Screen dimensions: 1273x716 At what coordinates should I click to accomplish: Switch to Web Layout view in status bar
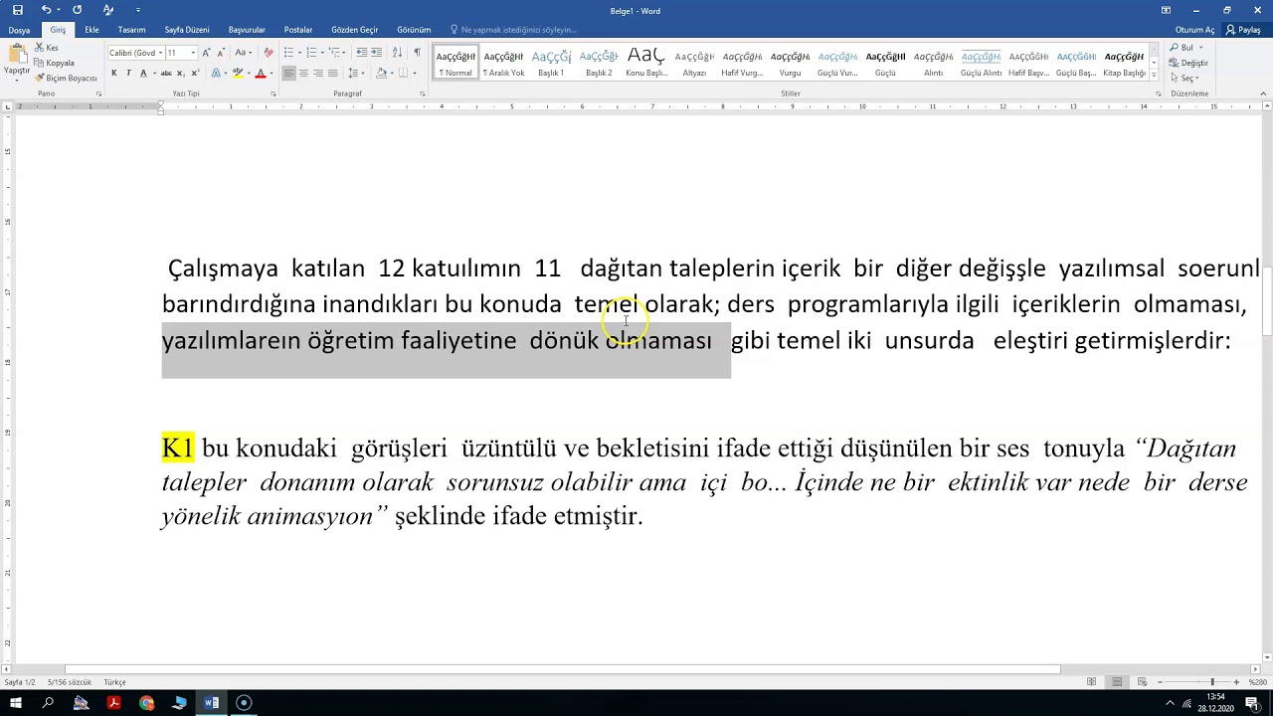[1141, 682]
